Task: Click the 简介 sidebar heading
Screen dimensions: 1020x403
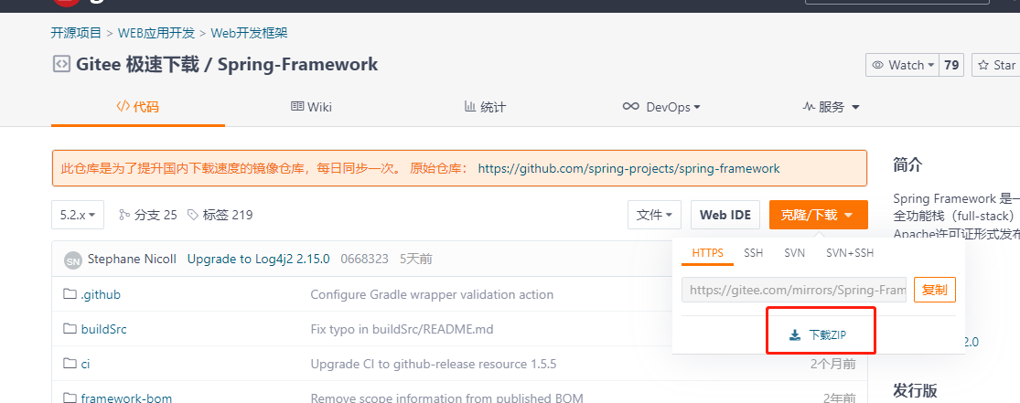Action: pos(907,164)
